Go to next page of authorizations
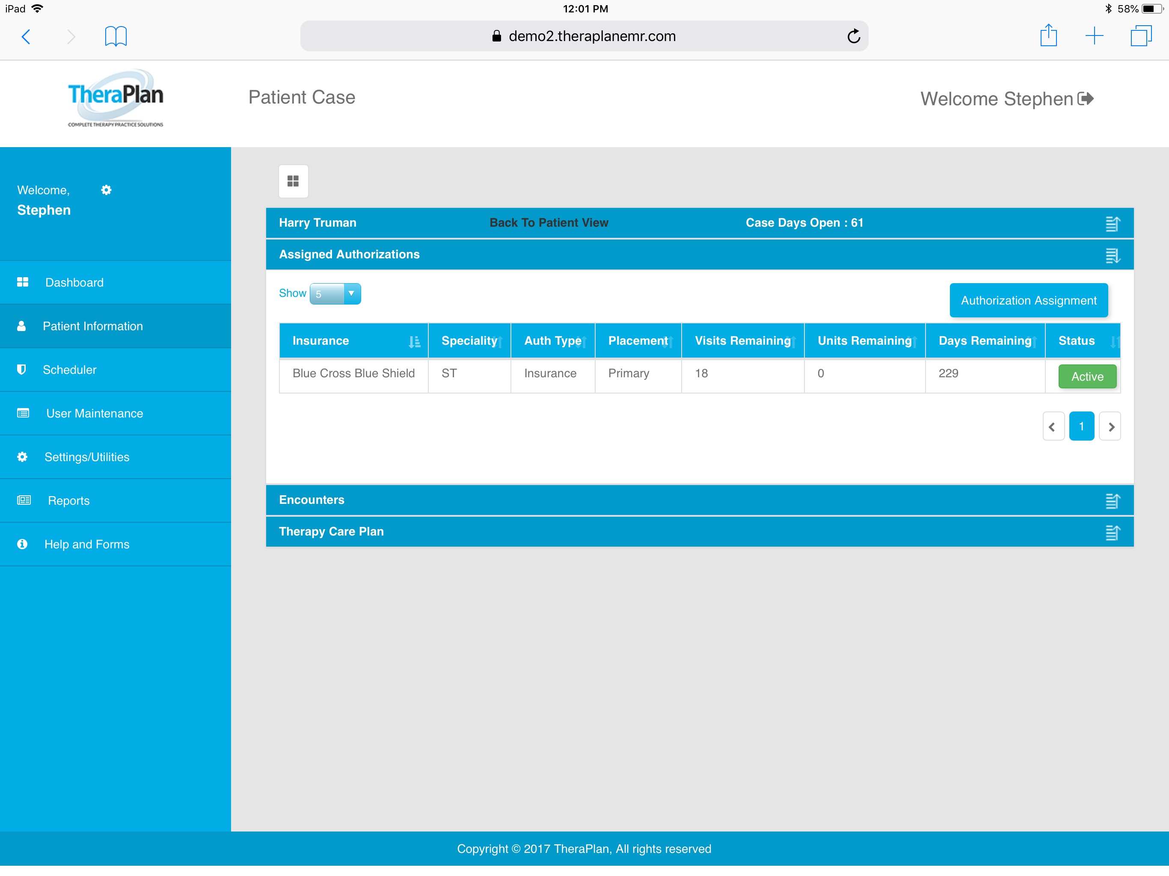 (x=1110, y=426)
